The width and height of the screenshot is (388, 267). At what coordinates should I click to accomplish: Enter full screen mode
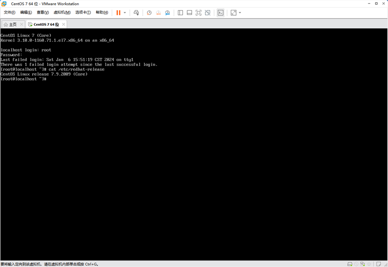point(198,13)
